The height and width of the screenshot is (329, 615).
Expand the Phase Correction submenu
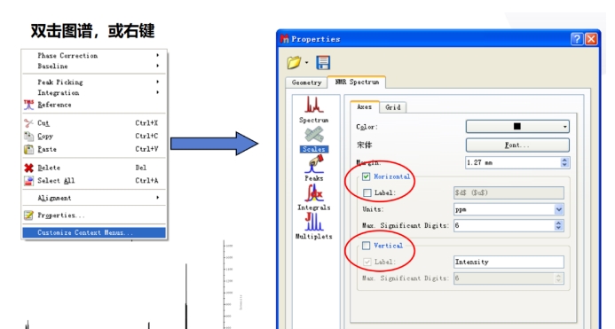click(158, 55)
